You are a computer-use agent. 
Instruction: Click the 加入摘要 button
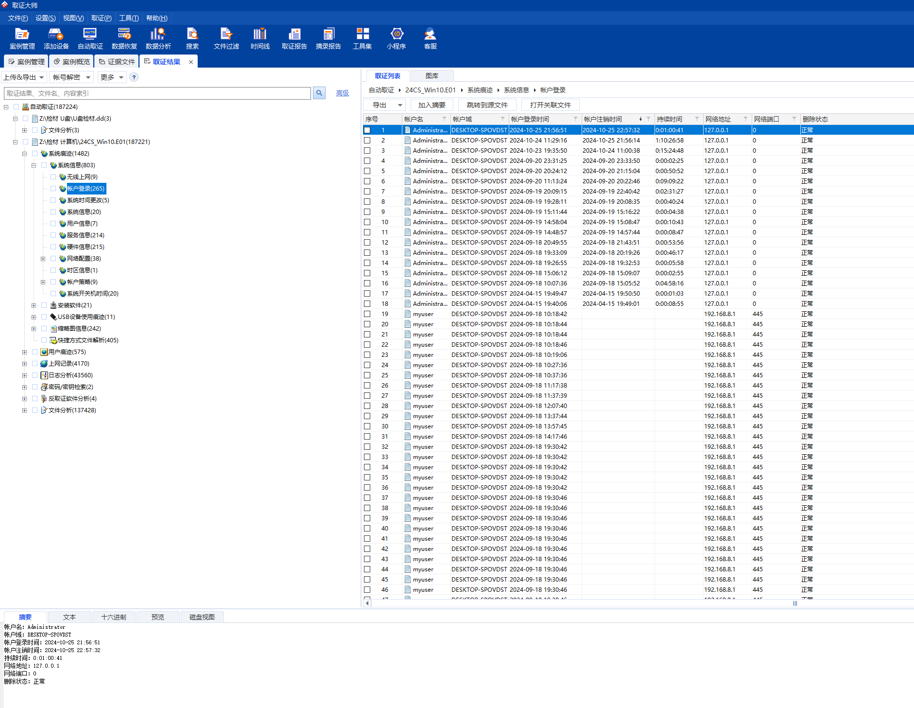point(432,105)
